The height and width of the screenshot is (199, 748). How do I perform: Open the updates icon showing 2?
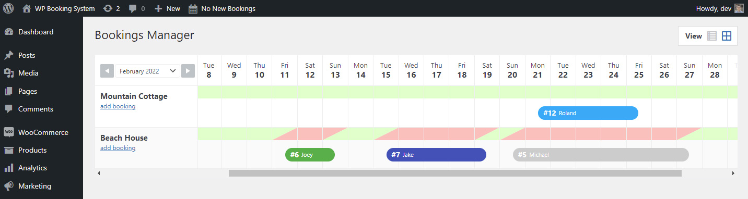[108, 8]
